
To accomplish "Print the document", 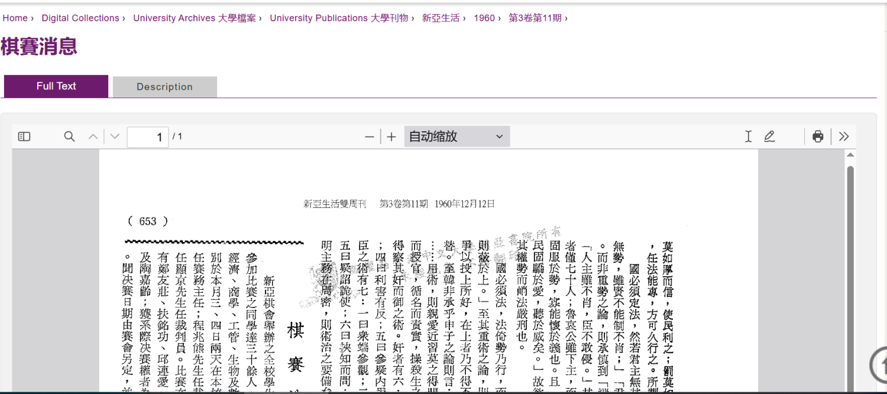I will pyautogui.click(x=817, y=136).
